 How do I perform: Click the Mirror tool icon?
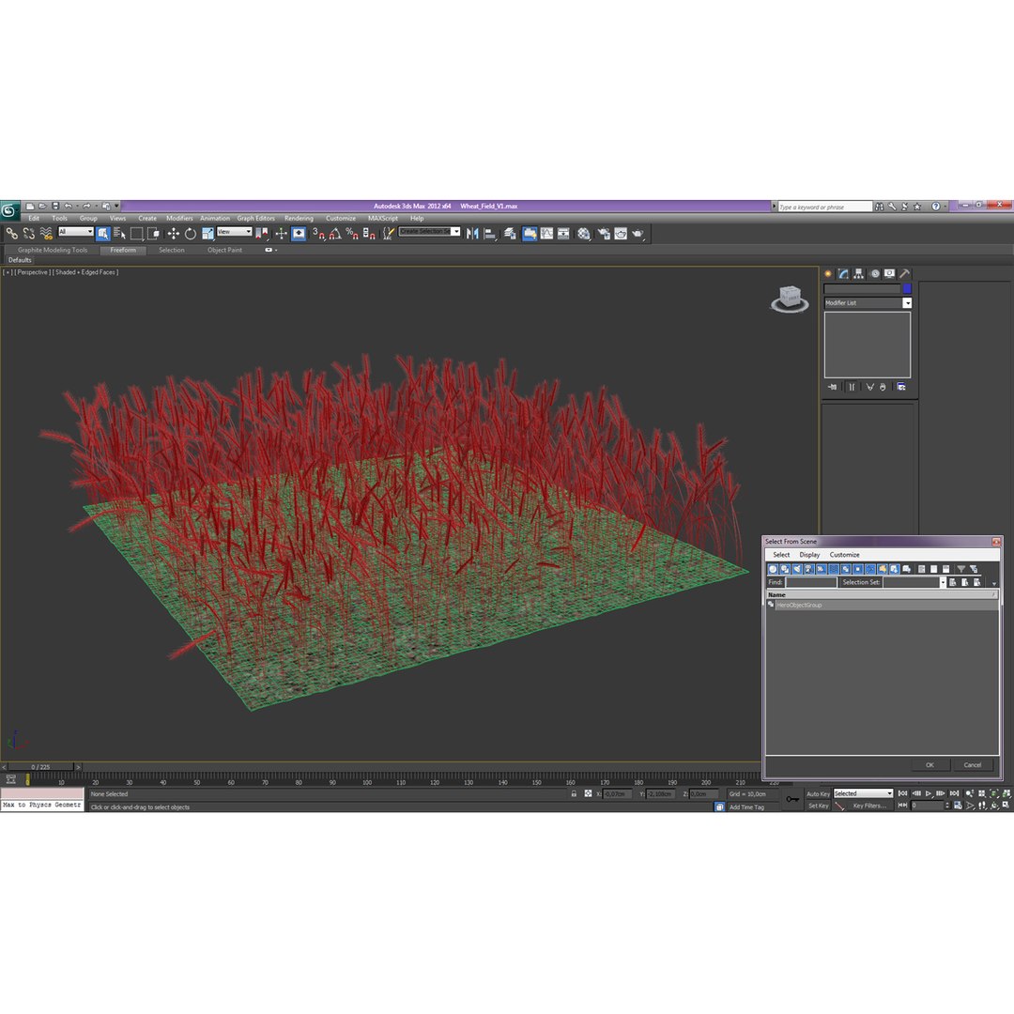[472, 234]
